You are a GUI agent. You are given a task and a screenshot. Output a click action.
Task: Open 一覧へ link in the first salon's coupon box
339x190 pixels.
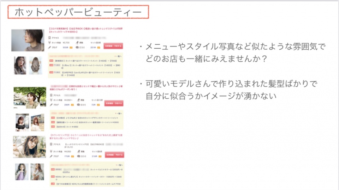118,56
